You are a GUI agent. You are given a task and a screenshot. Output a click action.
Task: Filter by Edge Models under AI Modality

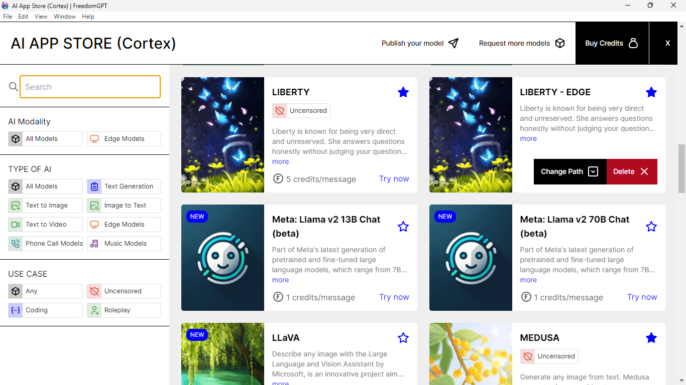[124, 139]
